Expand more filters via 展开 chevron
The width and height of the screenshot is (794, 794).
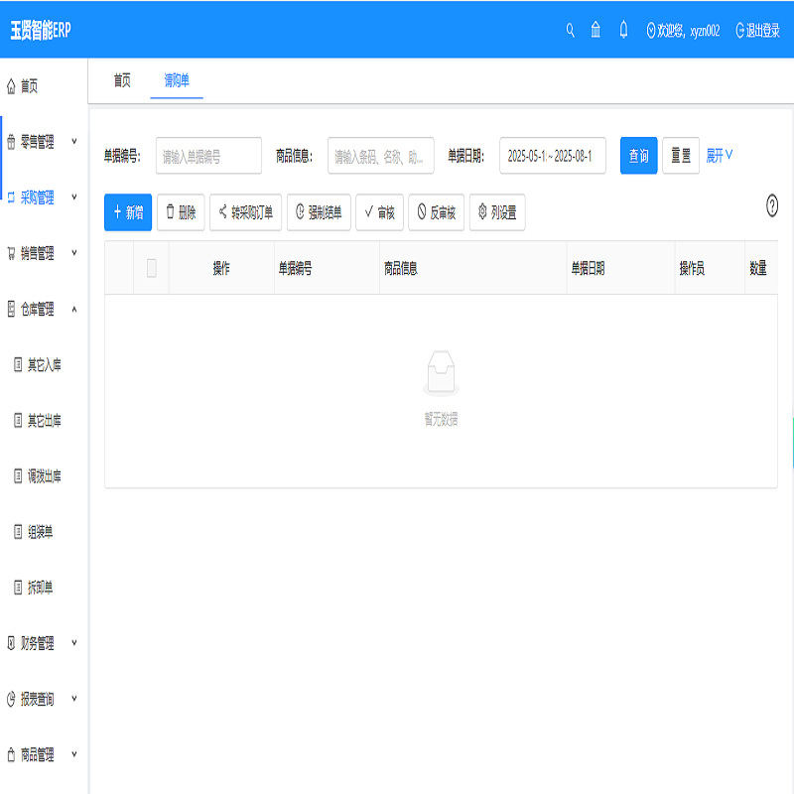point(722,156)
